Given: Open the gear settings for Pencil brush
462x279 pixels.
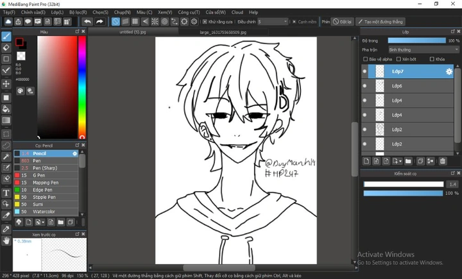Looking at the screenshot, I should click(75, 153).
